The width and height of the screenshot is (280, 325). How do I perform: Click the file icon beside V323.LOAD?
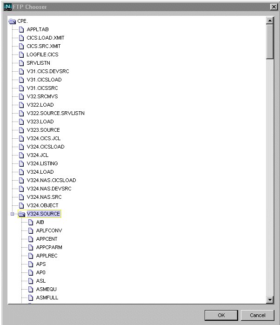click(21, 122)
